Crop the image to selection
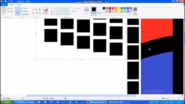The image size is (185, 104). 24,8
